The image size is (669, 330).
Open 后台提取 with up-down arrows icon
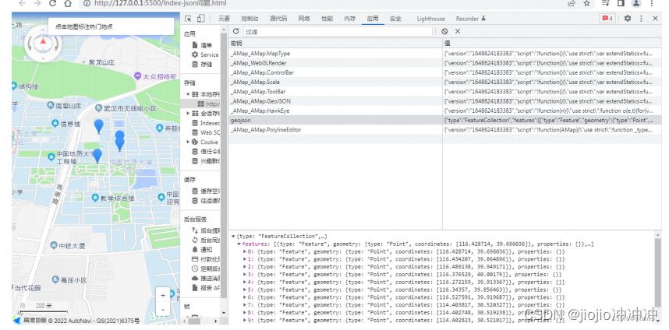tap(205, 230)
